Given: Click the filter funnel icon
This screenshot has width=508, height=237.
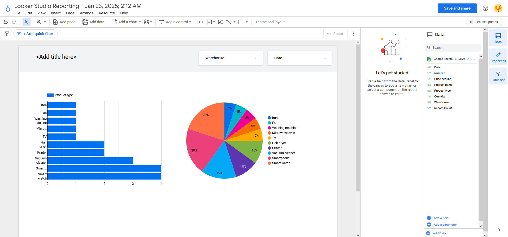Looking at the screenshot, I should (7, 34).
